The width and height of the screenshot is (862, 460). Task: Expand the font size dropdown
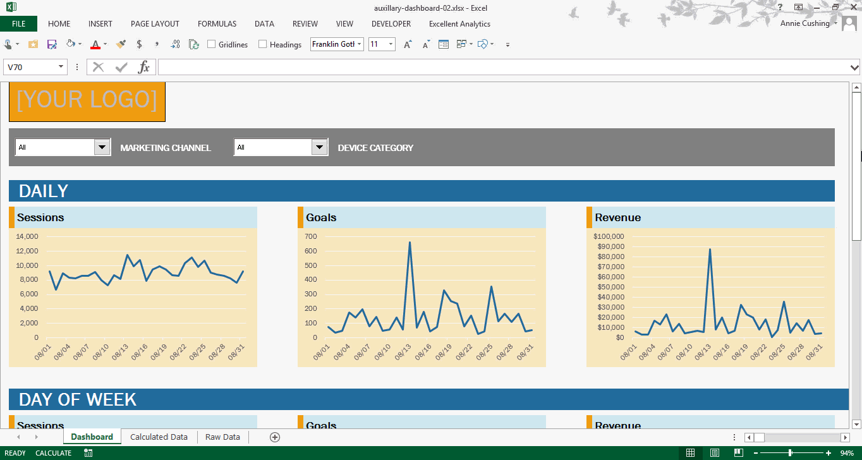point(391,44)
